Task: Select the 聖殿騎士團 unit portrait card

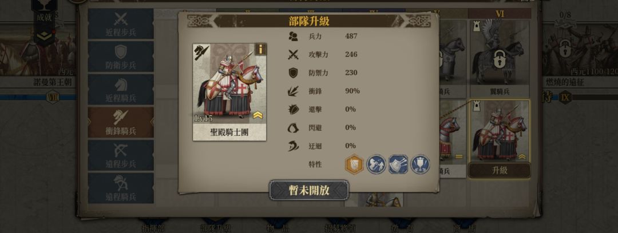Action: pos(229,92)
